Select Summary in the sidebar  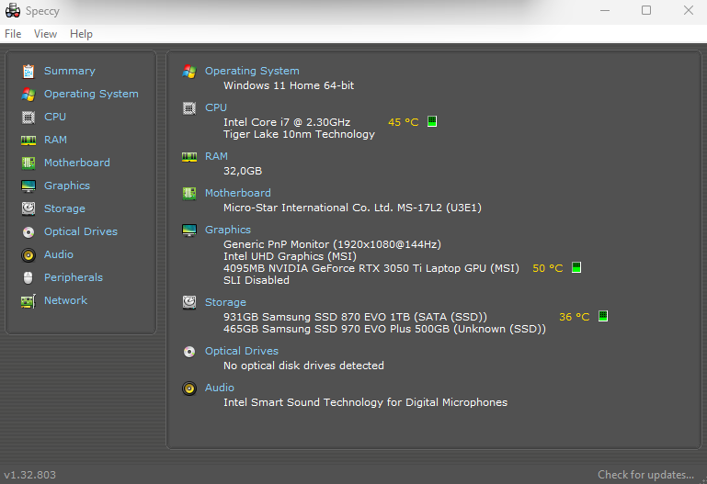coord(70,71)
